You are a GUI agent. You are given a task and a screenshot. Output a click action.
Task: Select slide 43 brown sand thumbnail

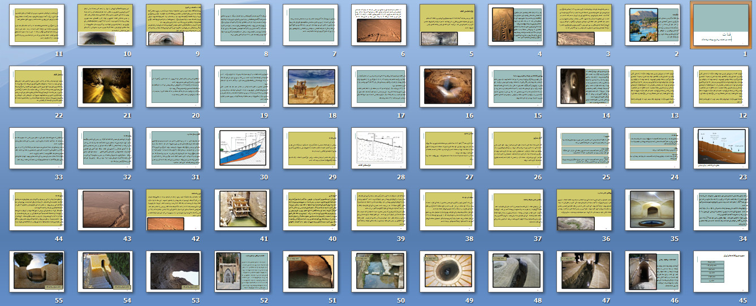point(105,210)
